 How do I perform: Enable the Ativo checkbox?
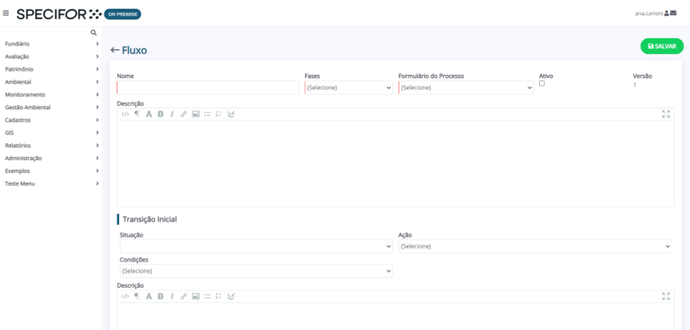[541, 84]
